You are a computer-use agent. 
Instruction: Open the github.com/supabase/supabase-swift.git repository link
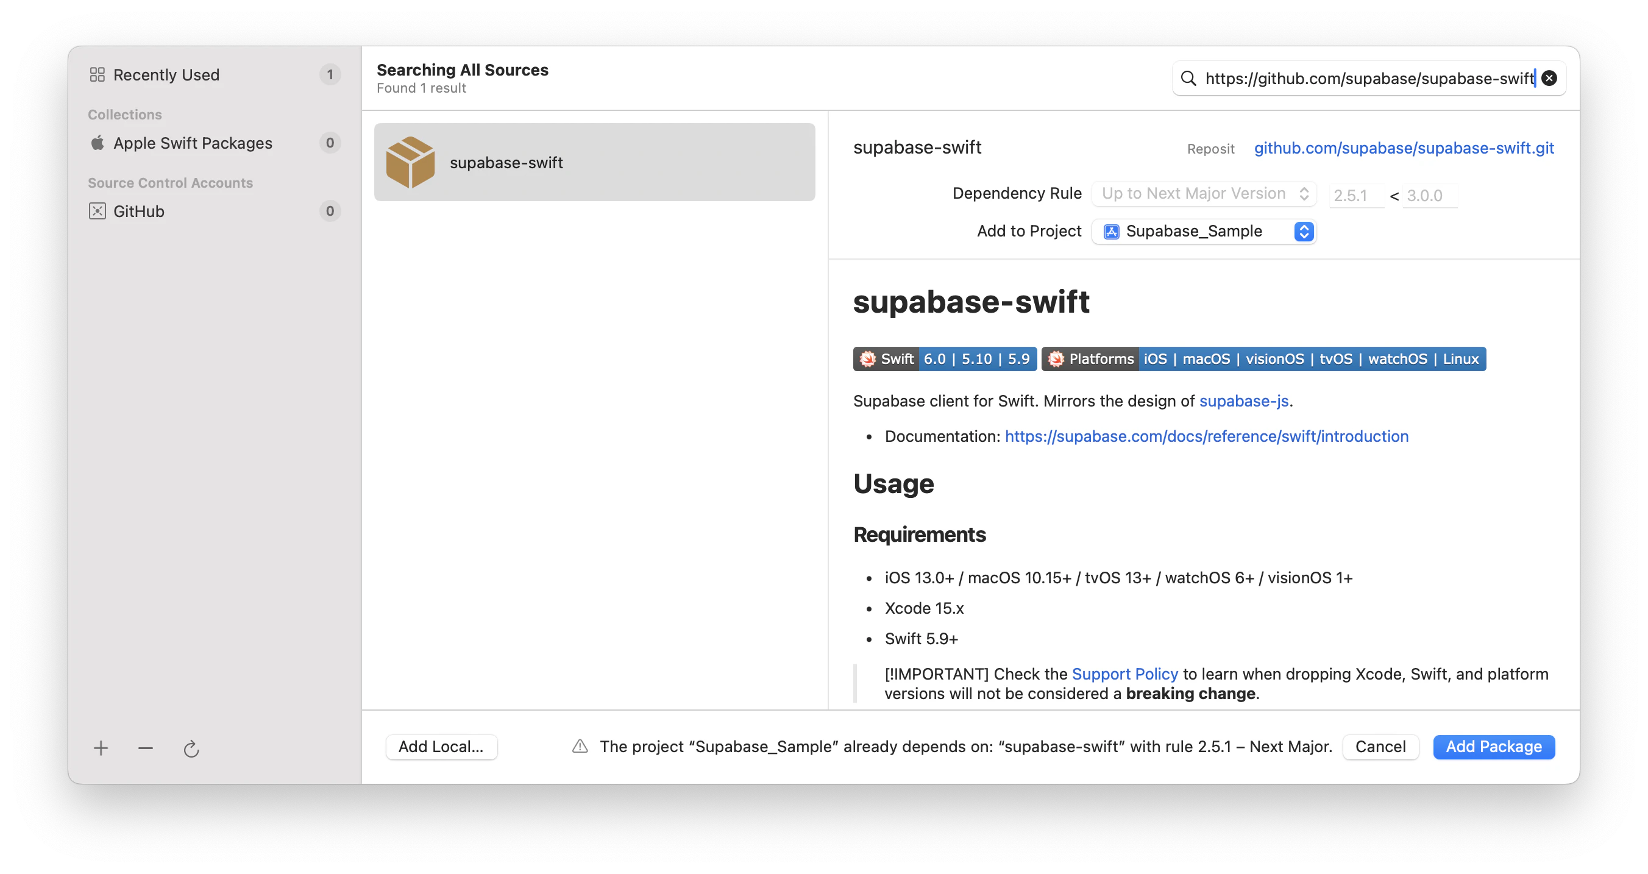[x=1404, y=147]
